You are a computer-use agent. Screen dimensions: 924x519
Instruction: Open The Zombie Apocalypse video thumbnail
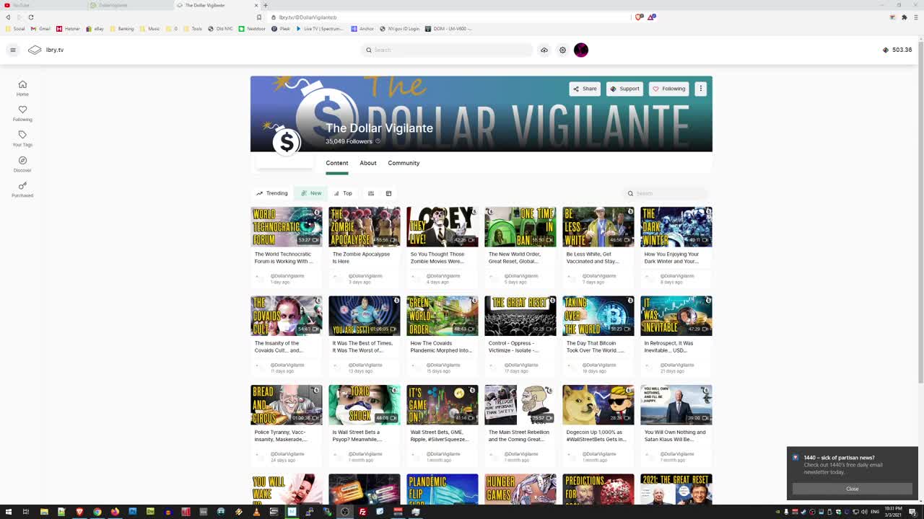pyautogui.click(x=365, y=227)
